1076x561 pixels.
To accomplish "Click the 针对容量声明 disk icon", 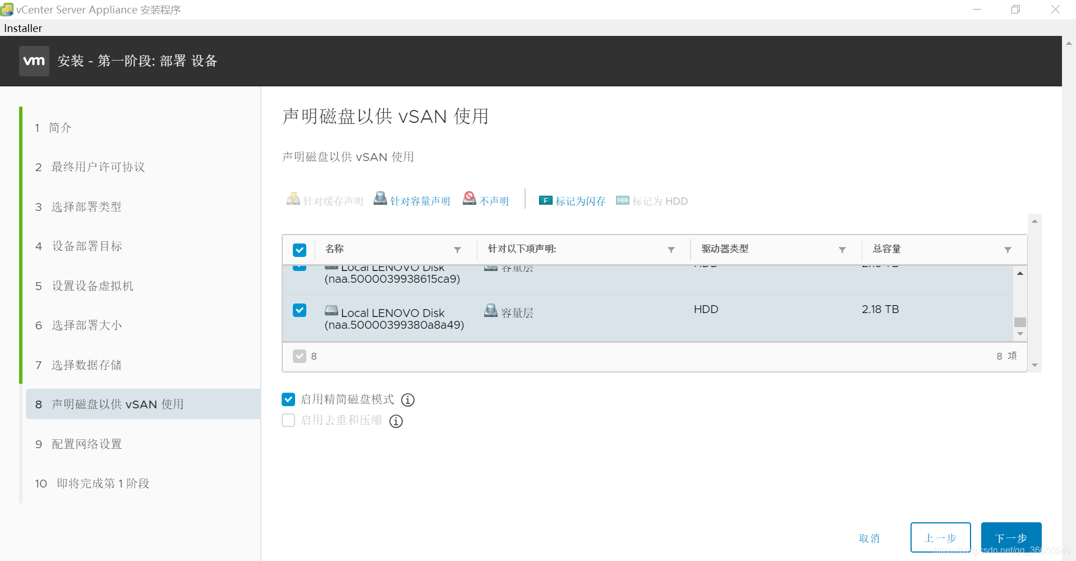I will tap(380, 199).
